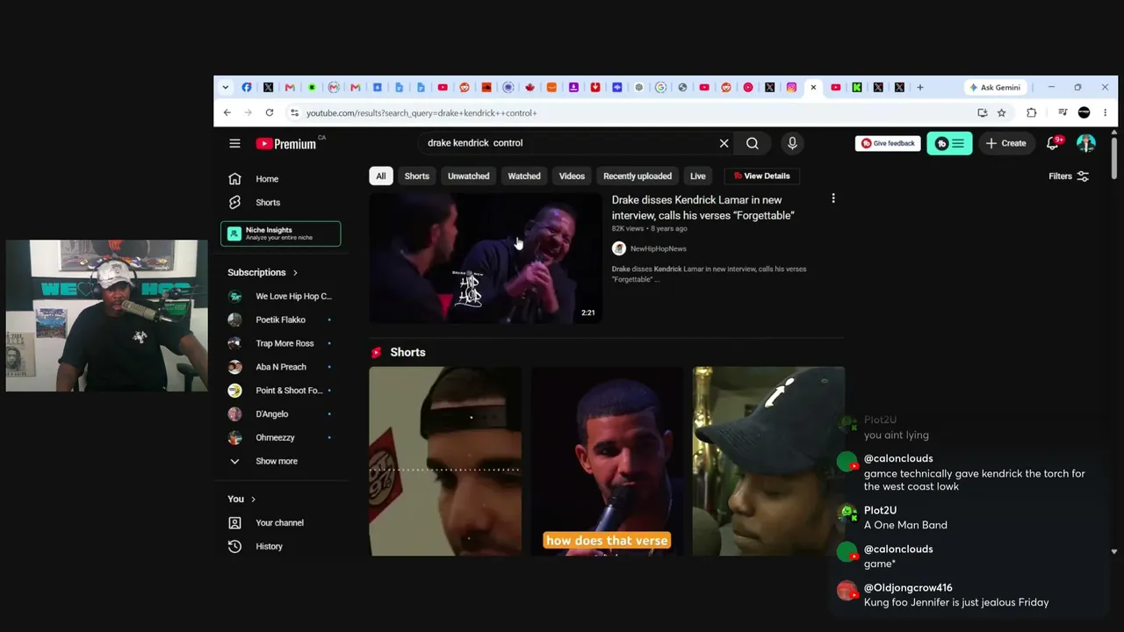
Task: Click the View Details button
Action: pos(761,176)
